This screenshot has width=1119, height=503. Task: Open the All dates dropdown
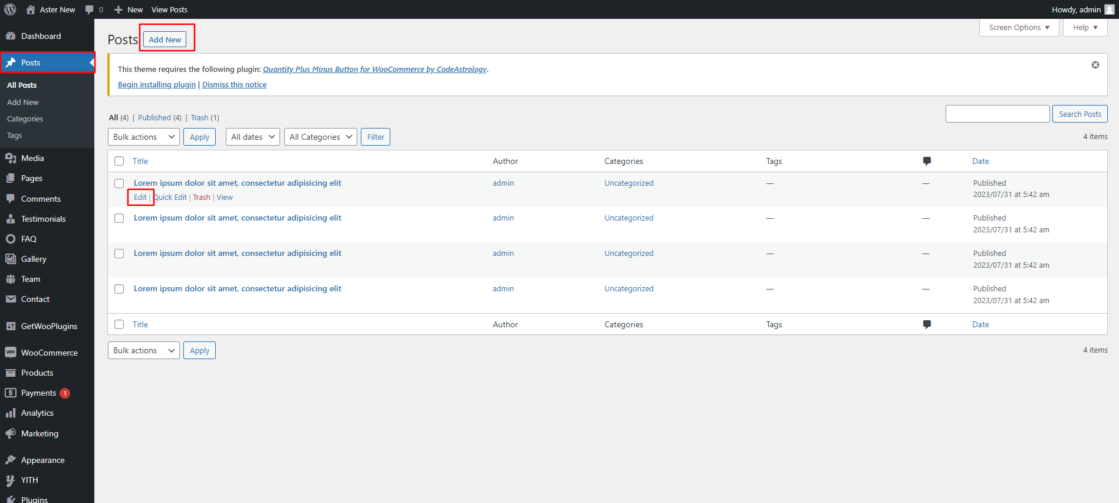[x=253, y=137]
